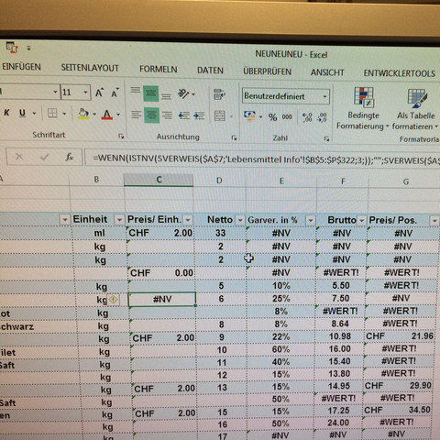Click the insert function fx icon
This screenshot has width=440, height=440.
70,157
